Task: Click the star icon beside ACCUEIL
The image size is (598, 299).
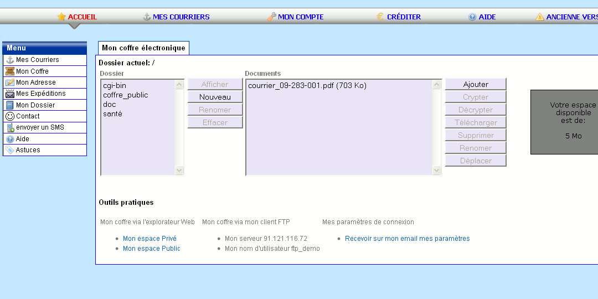Action: pyautogui.click(x=61, y=17)
